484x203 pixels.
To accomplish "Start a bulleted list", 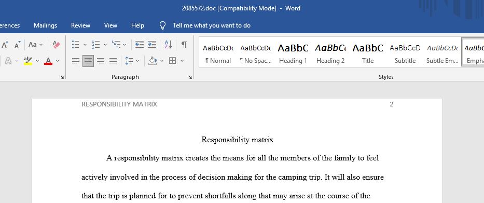I will (76, 45).
